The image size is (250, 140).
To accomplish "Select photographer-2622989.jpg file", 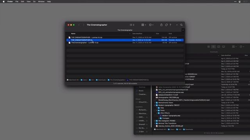I will (x=168, y=98).
